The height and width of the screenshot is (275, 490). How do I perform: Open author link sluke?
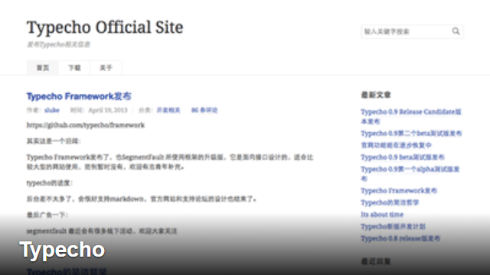52,110
